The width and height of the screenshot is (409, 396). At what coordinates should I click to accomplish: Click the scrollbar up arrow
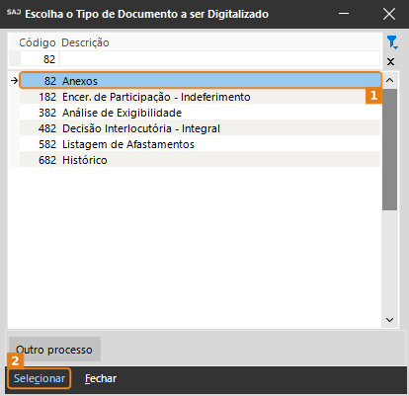[x=390, y=80]
